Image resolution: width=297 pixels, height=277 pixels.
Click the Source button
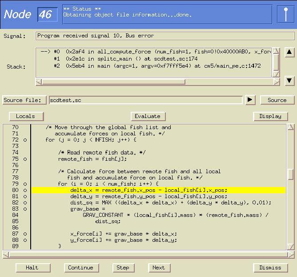277,100
